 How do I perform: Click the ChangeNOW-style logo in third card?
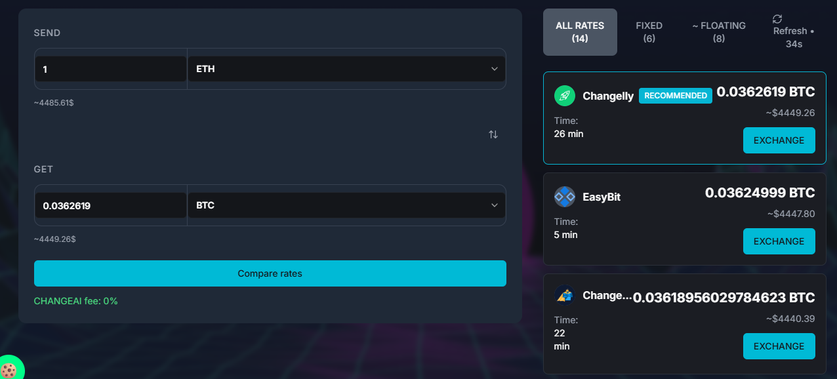pos(564,295)
